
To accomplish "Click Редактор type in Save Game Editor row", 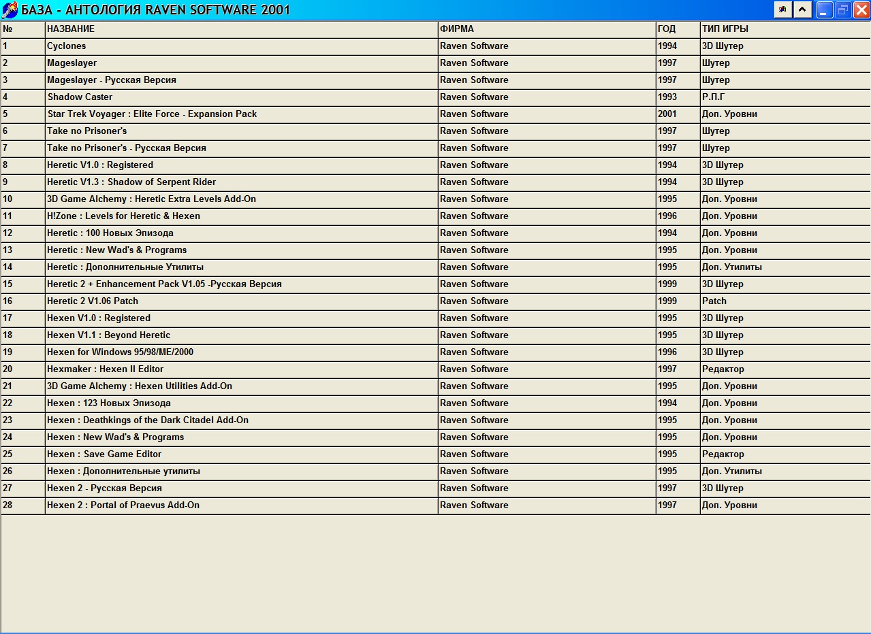I will 723,454.
